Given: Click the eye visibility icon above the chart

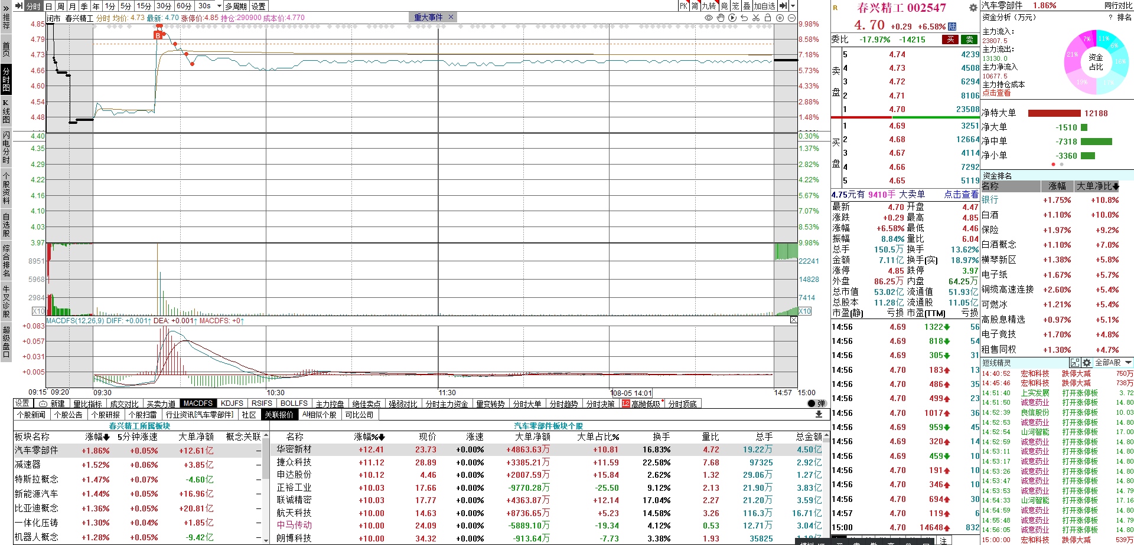Looking at the screenshot, I should coord(709,18).
